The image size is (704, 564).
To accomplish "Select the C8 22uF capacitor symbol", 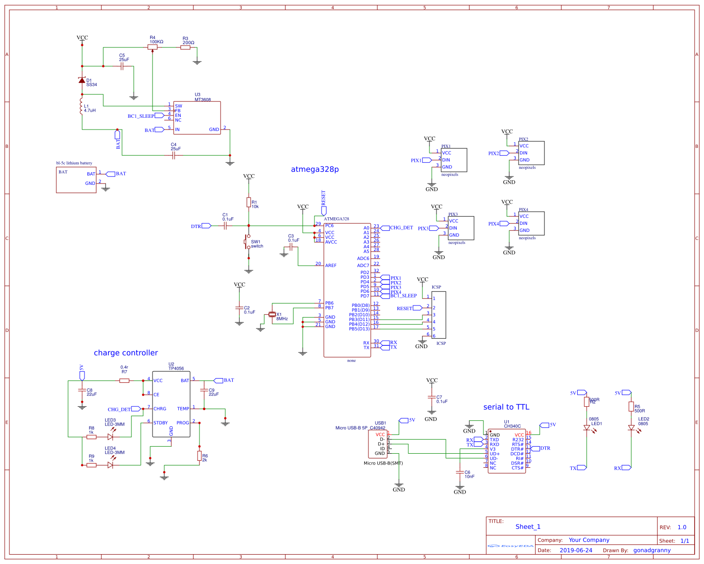I will click(82, 390).
